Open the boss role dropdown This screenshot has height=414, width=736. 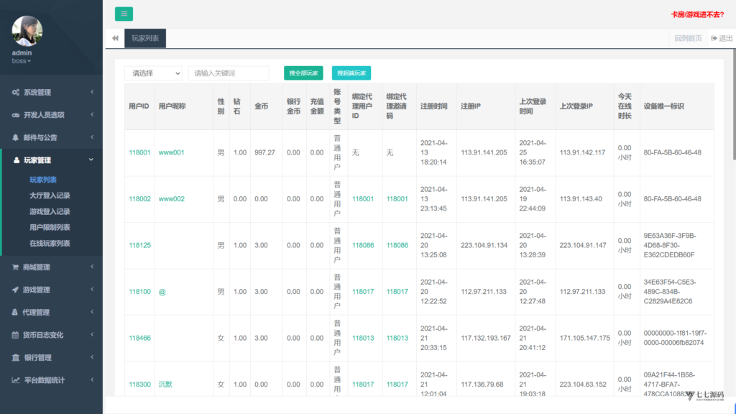tap(21, 61)
